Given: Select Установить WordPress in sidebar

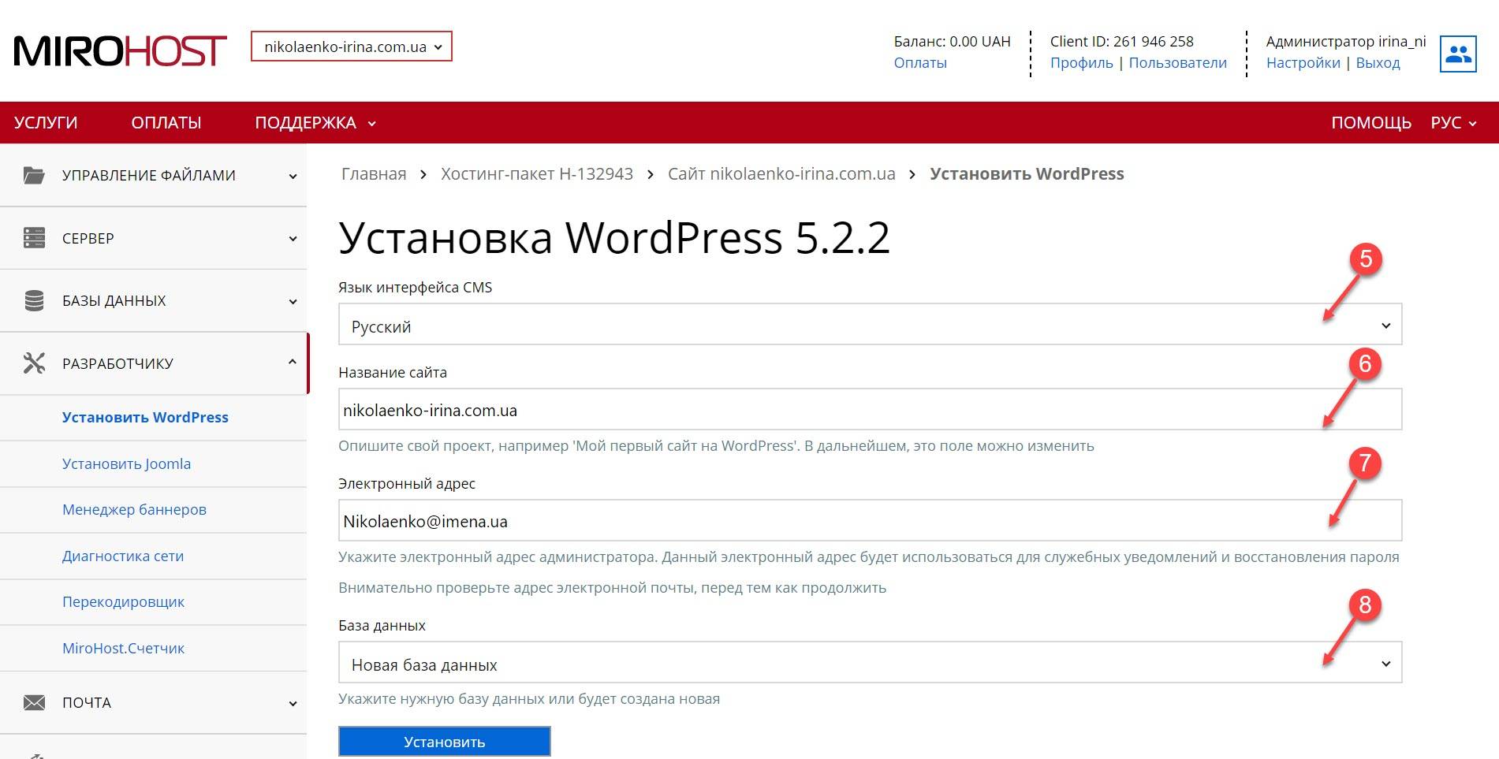Looking at the screenshot, I should [x=145, y=417].
